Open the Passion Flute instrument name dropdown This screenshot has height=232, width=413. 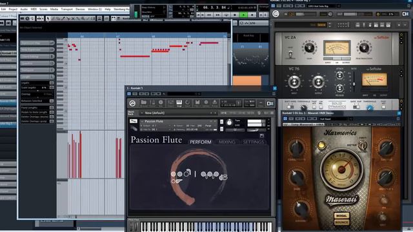click(x=177, y=121)
